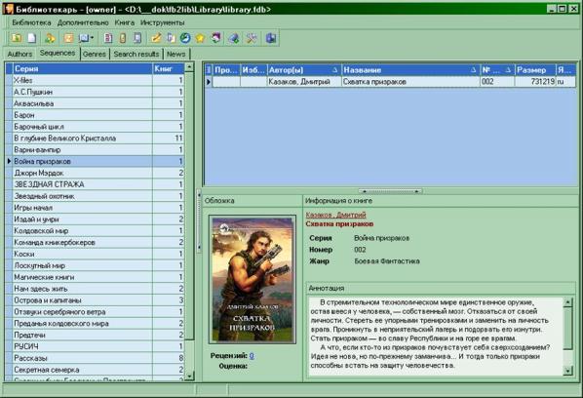
Task: Click the crossed tools settings icon
Action: (x=252, y=38)
